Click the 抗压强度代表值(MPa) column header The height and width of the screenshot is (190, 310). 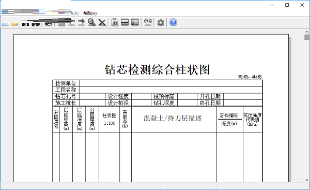(x=253, y=119)
